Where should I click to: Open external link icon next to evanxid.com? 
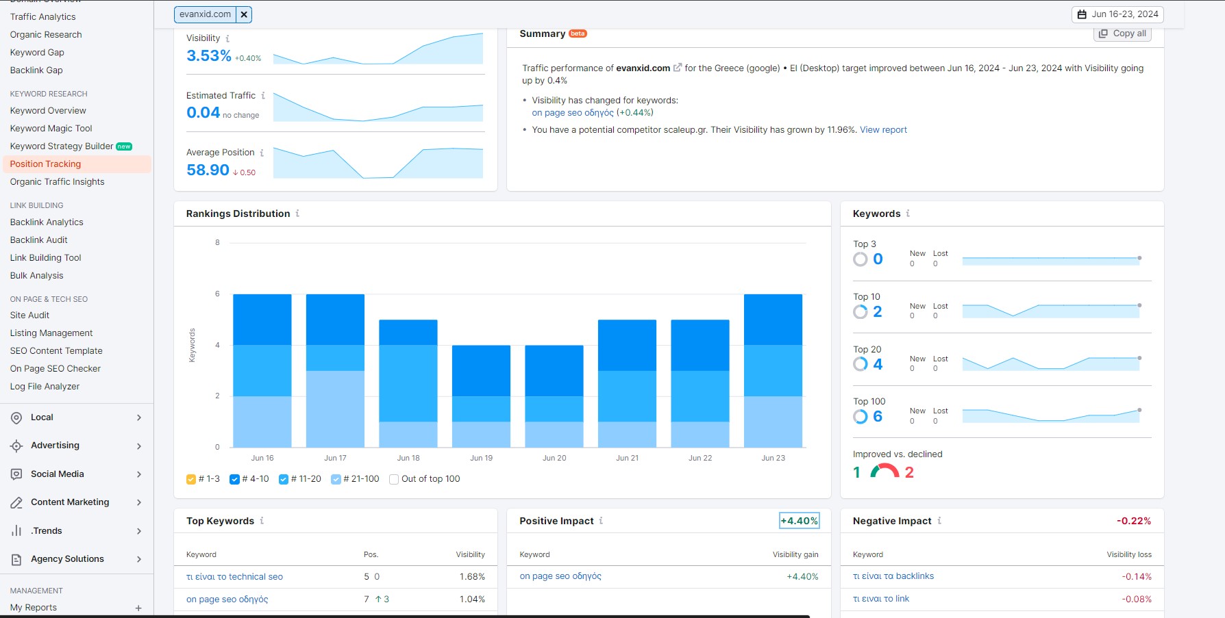coord(678,68)
